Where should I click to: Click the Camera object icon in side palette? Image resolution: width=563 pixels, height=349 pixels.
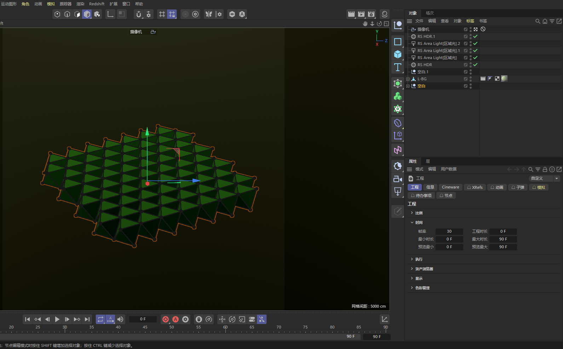point(398,179)
